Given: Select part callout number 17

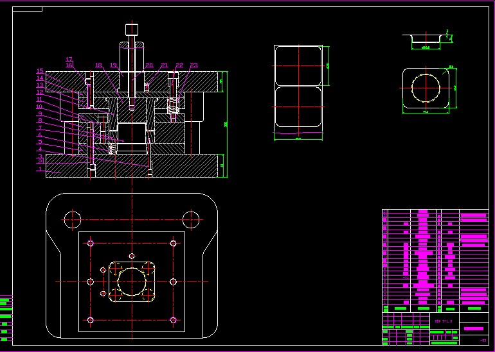Looking at the screenshot, I should pos(69,59).
